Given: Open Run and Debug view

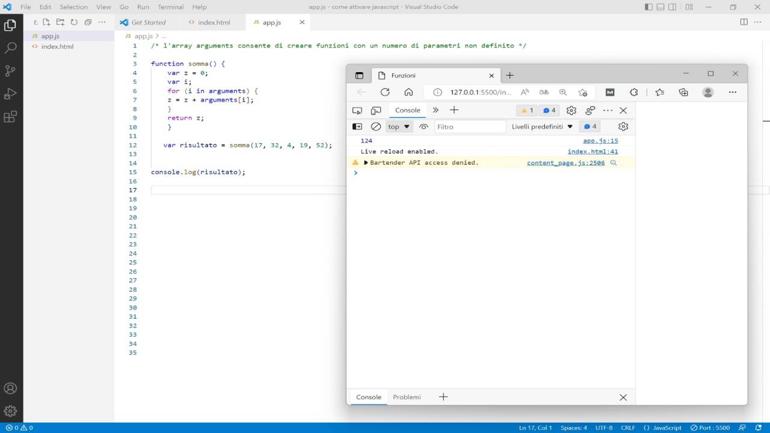Looking at the screenshot, I should pos(10,93).
